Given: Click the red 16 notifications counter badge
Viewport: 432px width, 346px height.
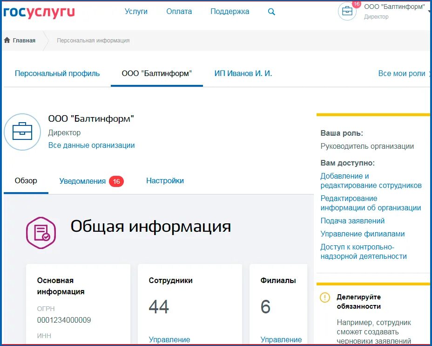Looking at the screenshot, I should pos(116,181).
